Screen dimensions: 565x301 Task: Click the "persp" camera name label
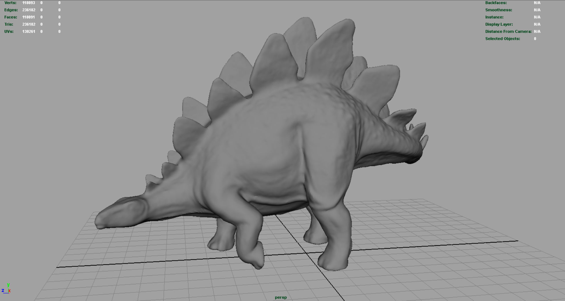(x=281, y=297)
